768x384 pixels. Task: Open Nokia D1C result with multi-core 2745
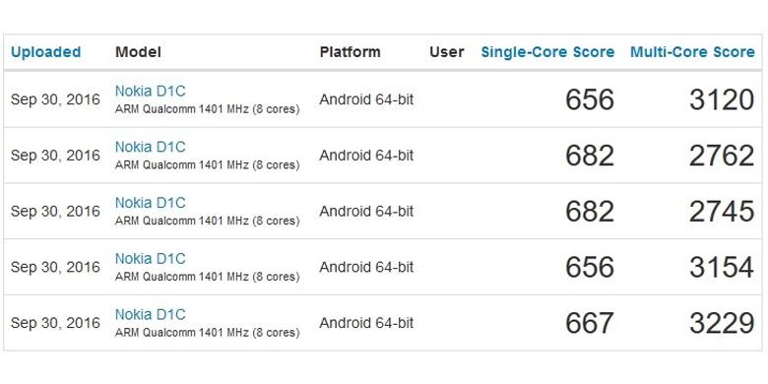click(151, 203)
